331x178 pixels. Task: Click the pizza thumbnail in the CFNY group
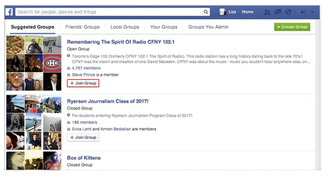[15, 44]
